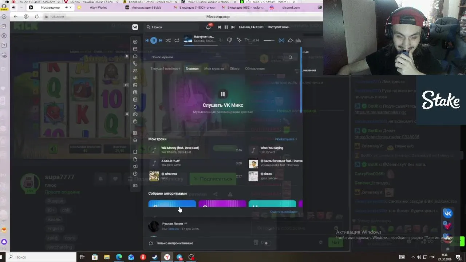Open the files document sidebar icon
Image resolution: width=466 pixels, height=262 pixels.
coord(135,159)
